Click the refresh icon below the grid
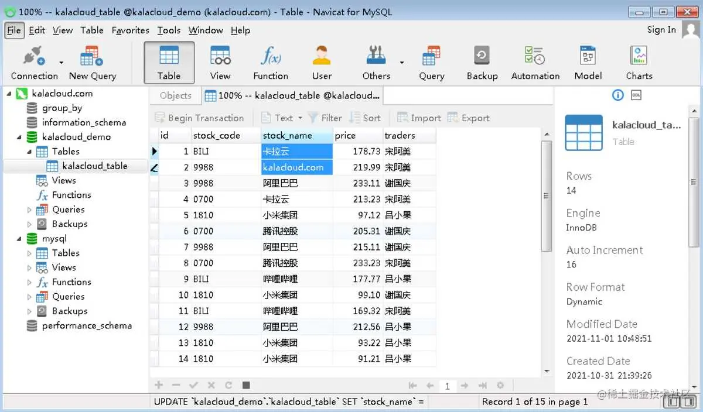This screenshot has width=703, height=412. 228,385
